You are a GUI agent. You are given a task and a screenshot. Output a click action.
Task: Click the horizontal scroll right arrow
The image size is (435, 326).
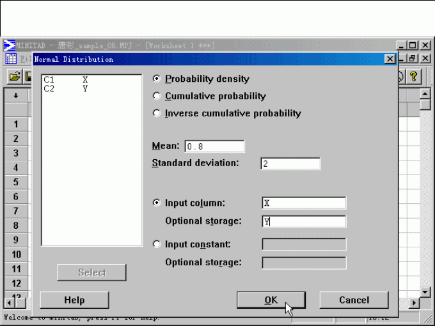(415, 302)
